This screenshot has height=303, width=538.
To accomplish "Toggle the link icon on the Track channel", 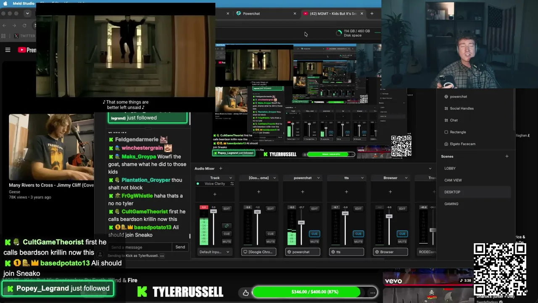I will 227,226.
